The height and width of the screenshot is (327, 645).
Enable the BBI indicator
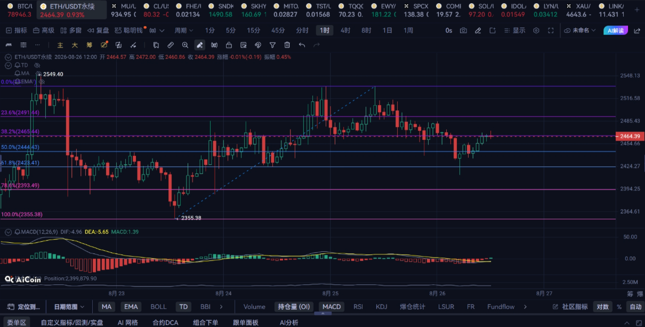pos(205,307)
